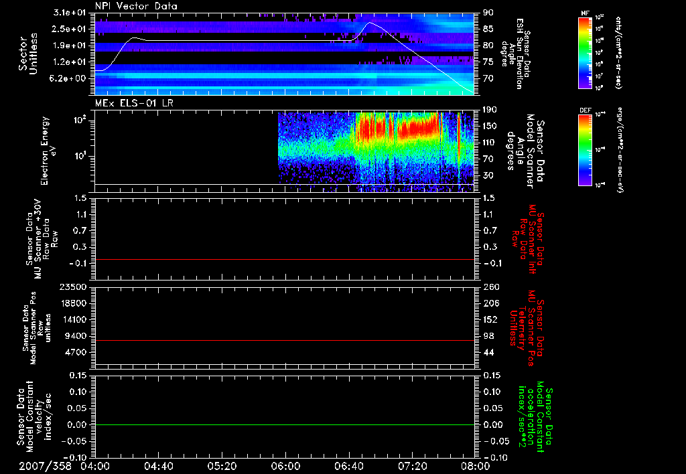
Task: Click the "80" sun elevation tick
Action: 488,46
